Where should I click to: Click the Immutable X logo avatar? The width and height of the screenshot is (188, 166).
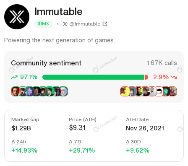coord(17,17)
